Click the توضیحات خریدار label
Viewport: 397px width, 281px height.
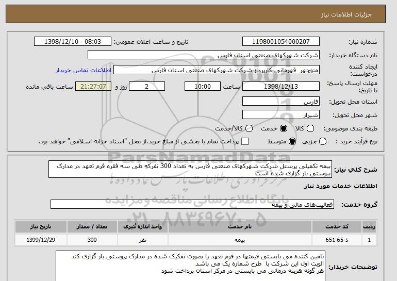[353, 267]
